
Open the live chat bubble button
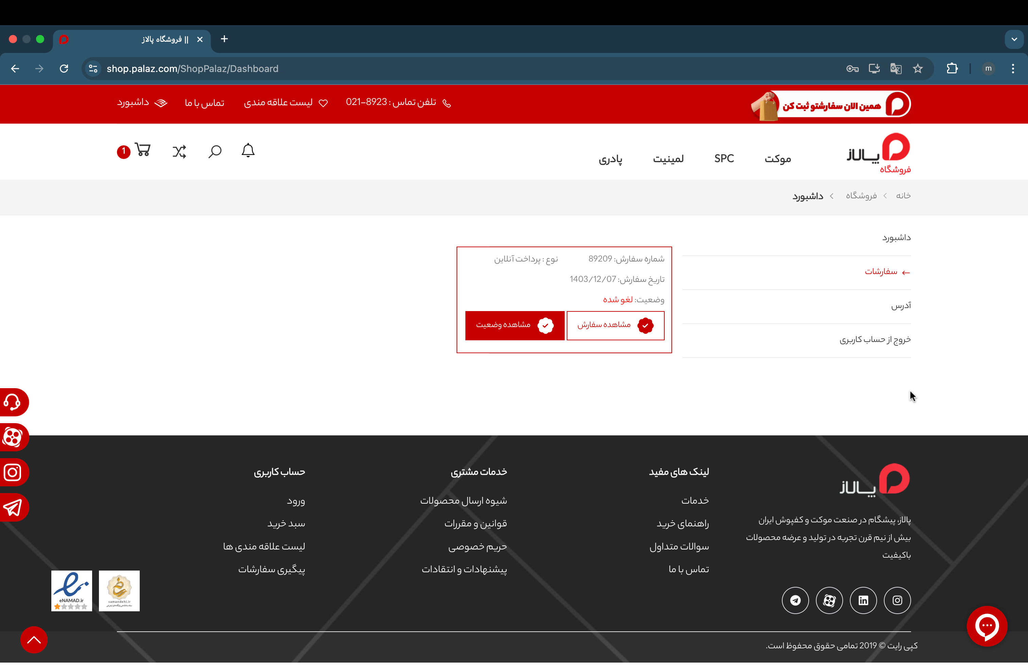987,626
